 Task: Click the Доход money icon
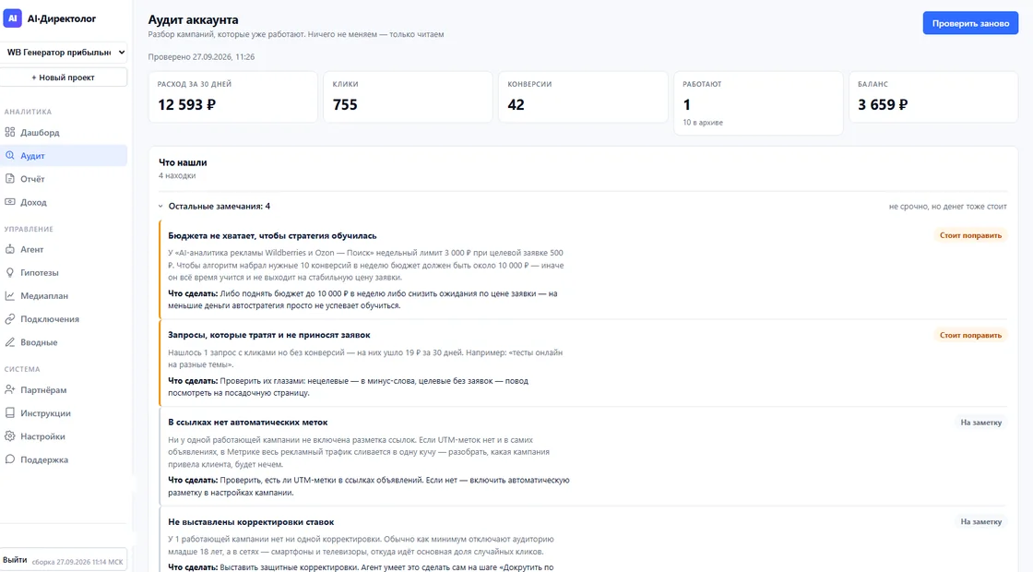[x=10, y=202]
